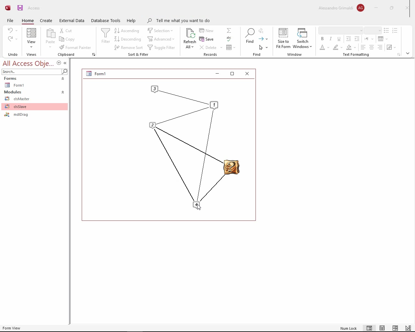Screen dimensions: 415x332
Task: Open the font name combo box
Action: pos(341,30)
